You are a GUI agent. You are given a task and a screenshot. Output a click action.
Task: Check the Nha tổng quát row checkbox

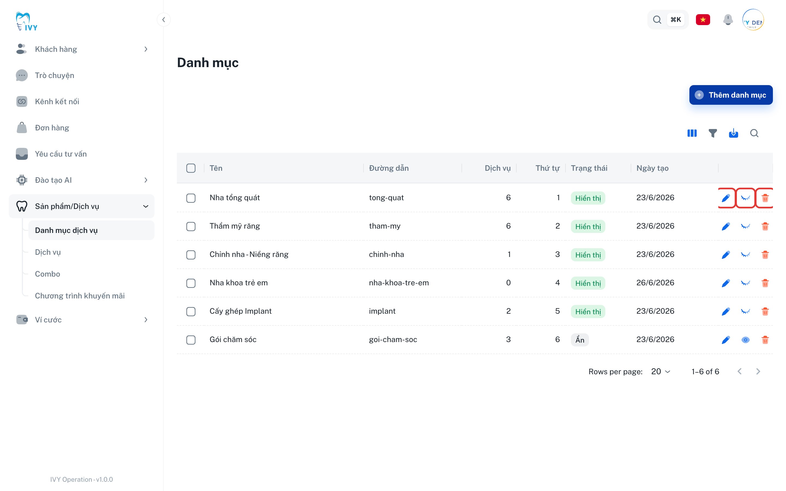pyautogui.click(x=191, y=198)
